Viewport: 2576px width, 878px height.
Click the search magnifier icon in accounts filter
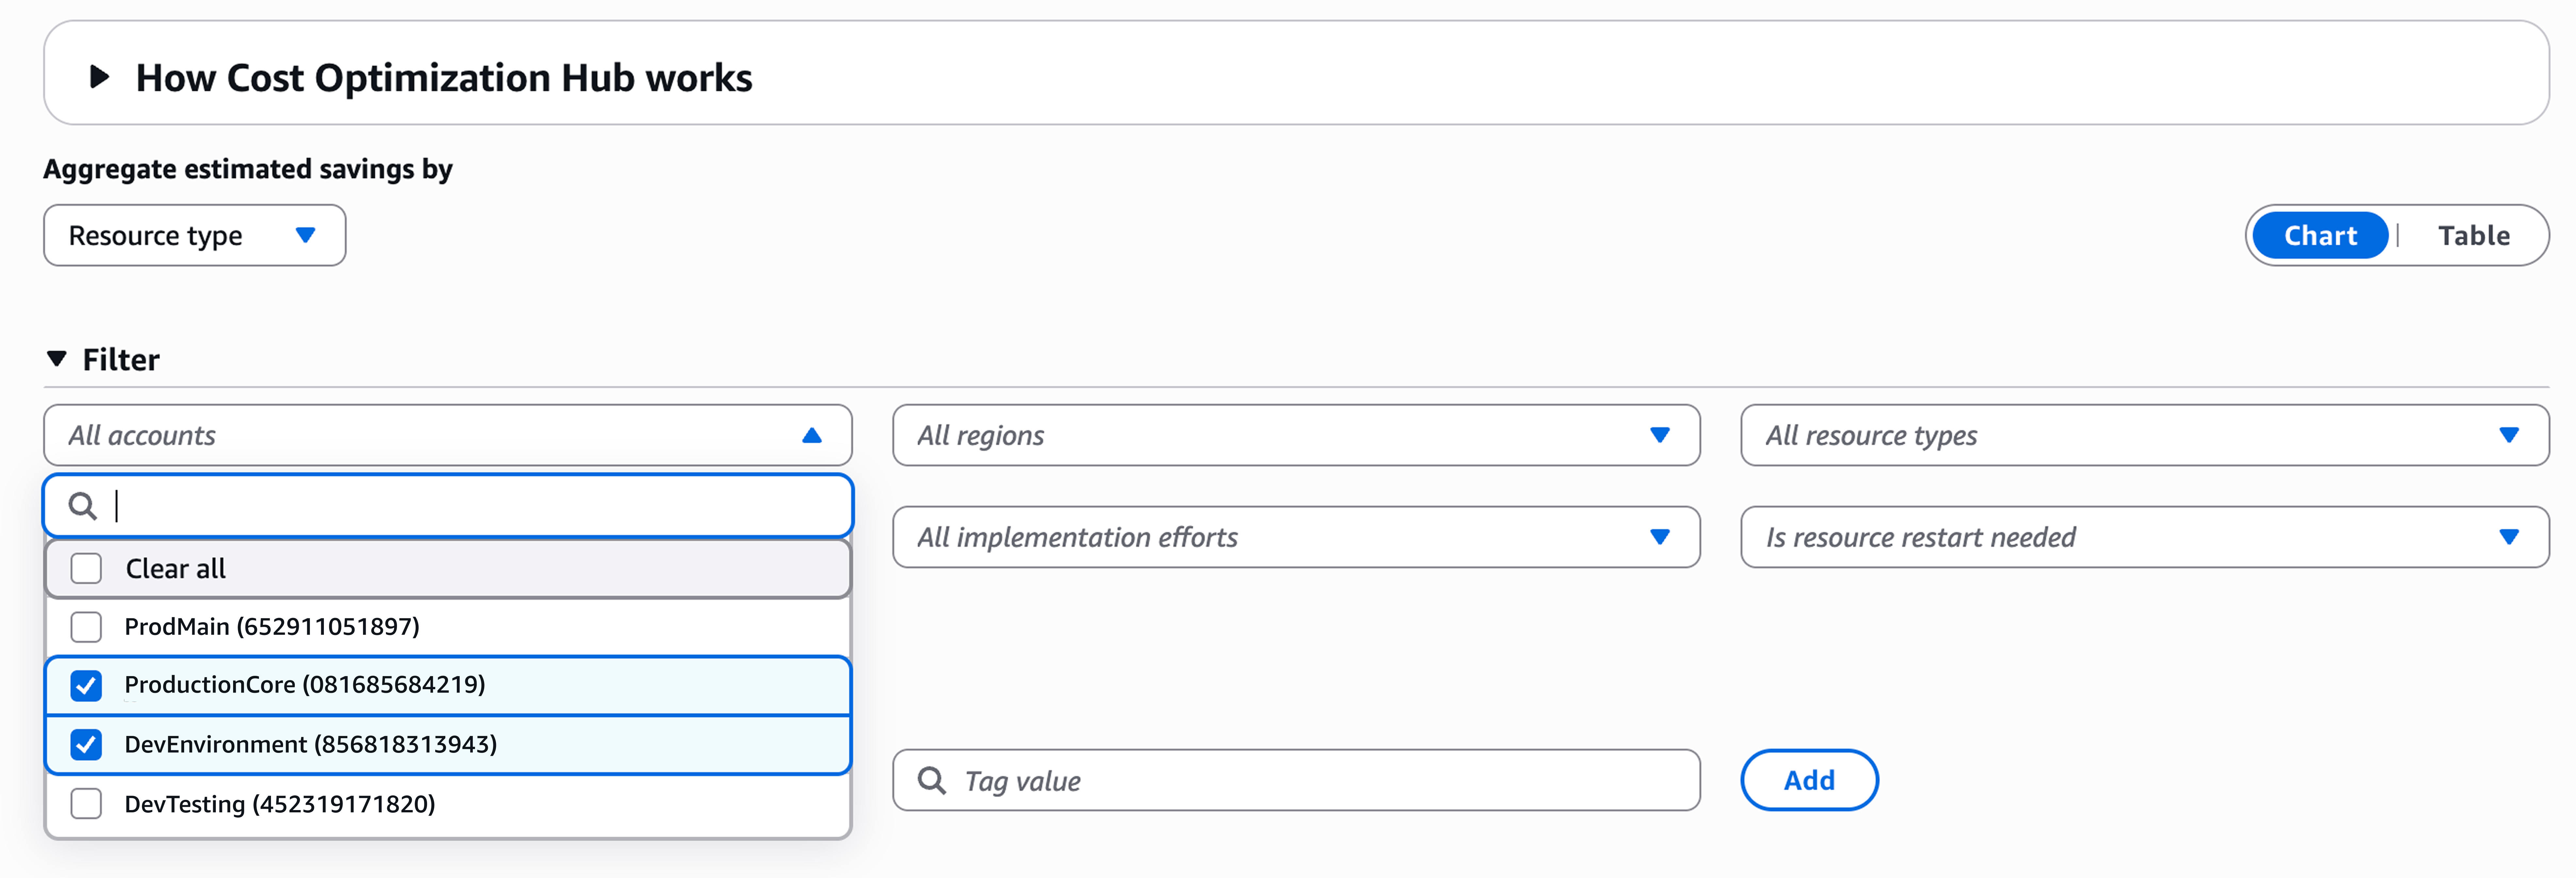tap(83, 506)
